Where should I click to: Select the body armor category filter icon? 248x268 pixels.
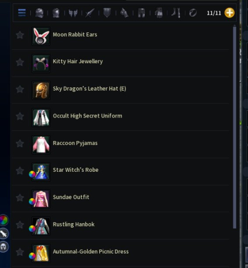56,13
